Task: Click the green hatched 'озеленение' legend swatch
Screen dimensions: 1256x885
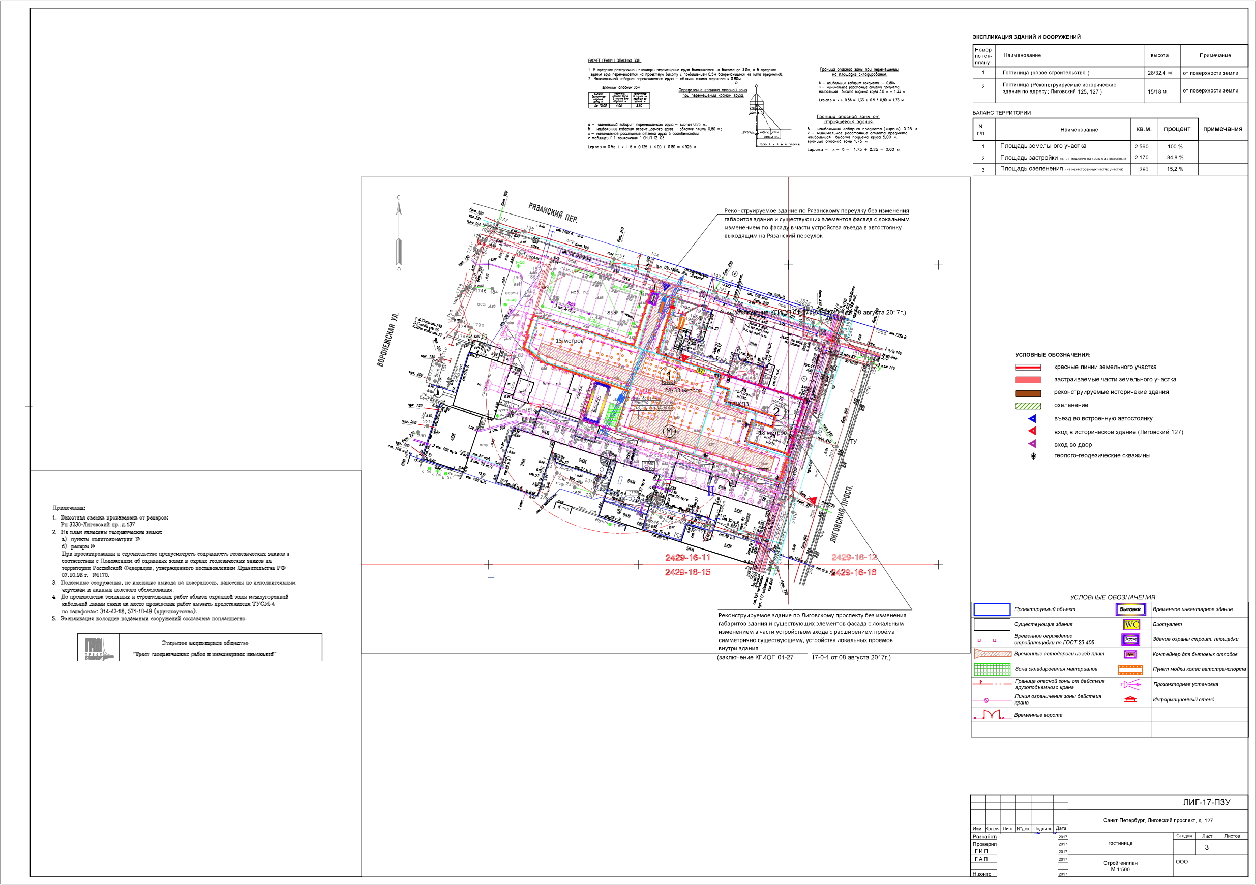Action: [1028, 406]
